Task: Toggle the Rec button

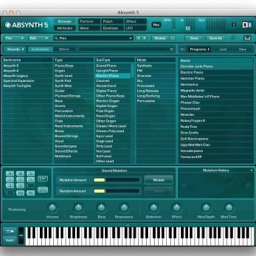Action: click(x=156, y=25)
